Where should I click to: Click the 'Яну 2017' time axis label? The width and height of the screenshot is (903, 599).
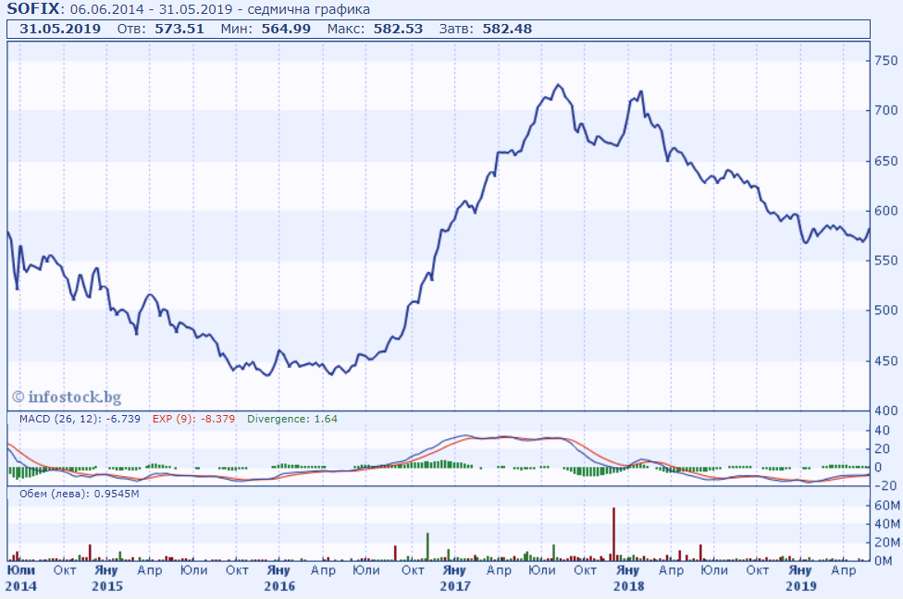click(455, 579)
